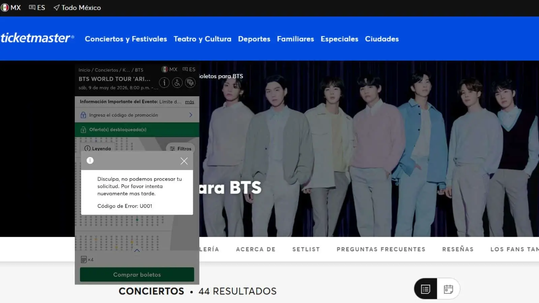Viewport: 539px width, 303px height.
Task: Click the 'más' event info link
Action: pos(189,102)
